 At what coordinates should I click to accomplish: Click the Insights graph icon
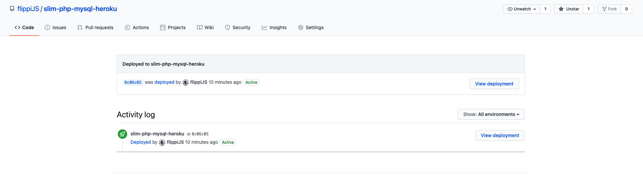[x=264, y=27]
